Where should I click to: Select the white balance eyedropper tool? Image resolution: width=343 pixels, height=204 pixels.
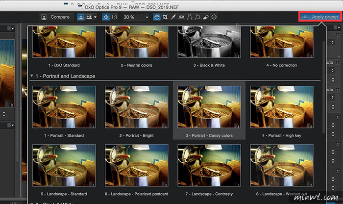pos(173,17)
